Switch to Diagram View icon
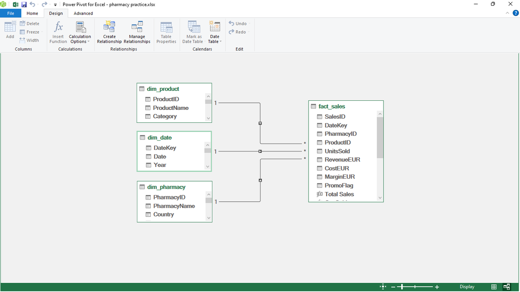Viewport: 520px width, 292px height. pos(507,287)
